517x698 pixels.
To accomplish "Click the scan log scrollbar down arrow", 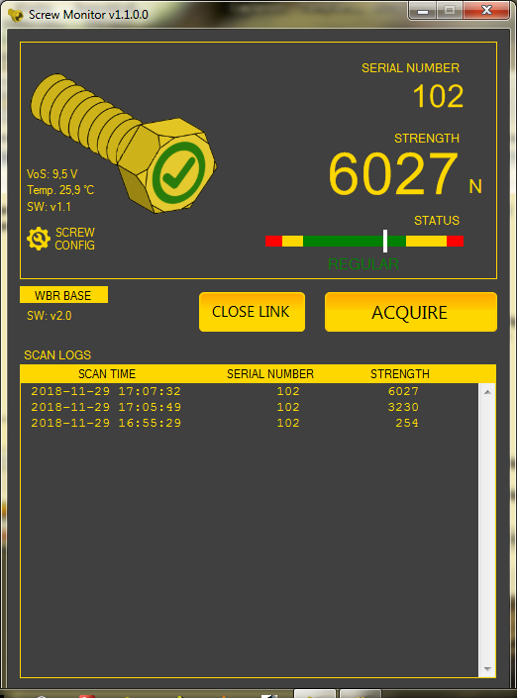I will point(487,669).
